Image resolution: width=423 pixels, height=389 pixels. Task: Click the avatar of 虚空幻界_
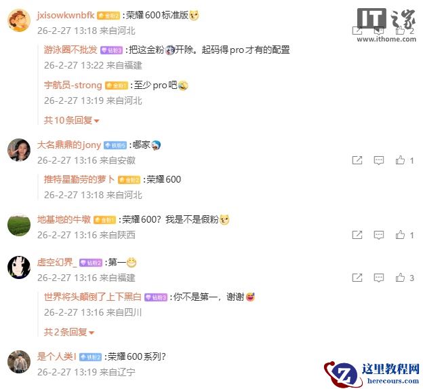(19, 267)
